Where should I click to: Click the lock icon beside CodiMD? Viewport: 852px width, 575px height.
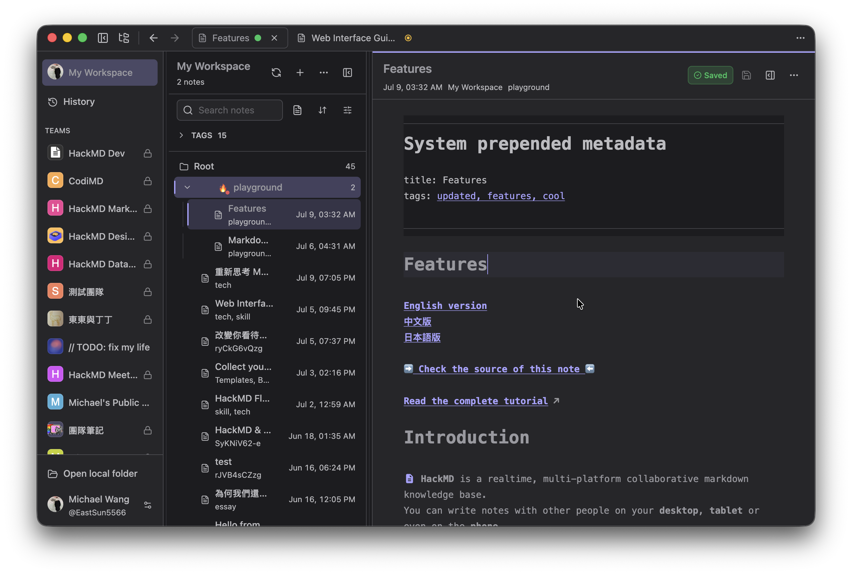pyautogui.click(x=148, y=181)
